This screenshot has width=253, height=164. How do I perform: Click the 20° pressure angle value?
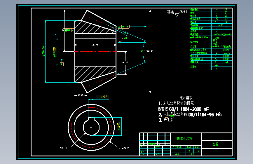226,16
